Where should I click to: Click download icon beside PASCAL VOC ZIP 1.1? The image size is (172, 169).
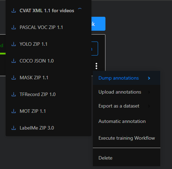[x=14, y=27]
